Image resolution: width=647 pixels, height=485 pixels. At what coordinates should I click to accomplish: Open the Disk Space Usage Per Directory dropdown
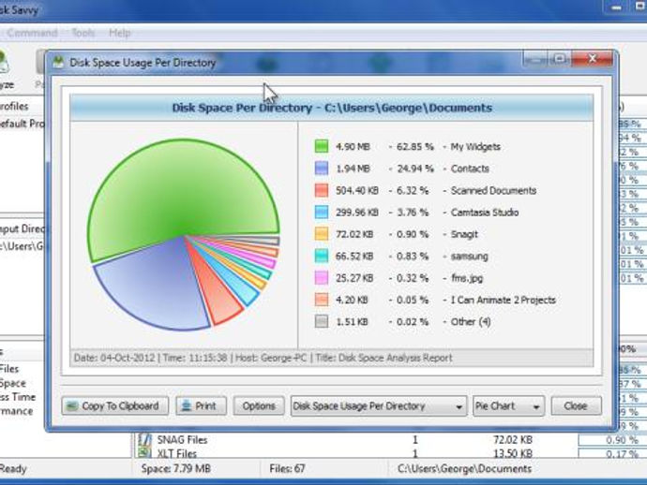[x=379, y=406]
